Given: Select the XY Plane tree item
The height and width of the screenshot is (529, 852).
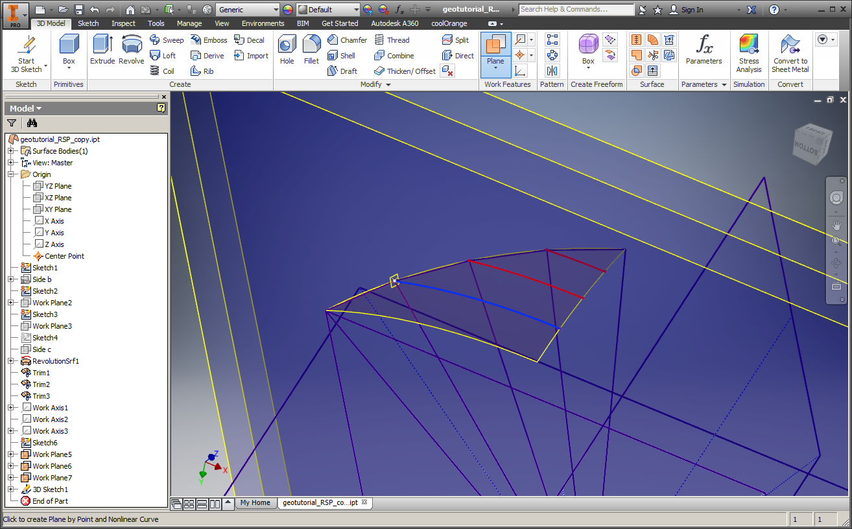Looking at the screenshot, I should (58, 209).
